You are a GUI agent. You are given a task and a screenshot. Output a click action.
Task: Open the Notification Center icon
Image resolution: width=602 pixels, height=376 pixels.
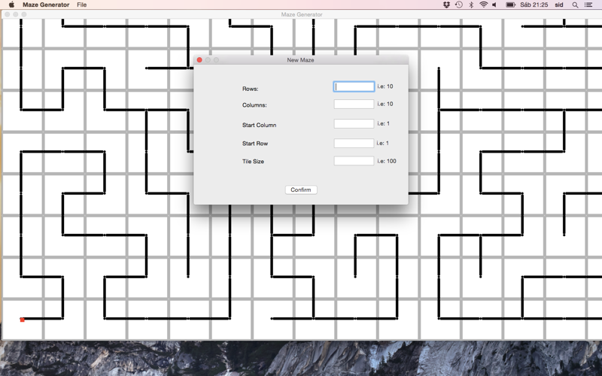[588, 5]
